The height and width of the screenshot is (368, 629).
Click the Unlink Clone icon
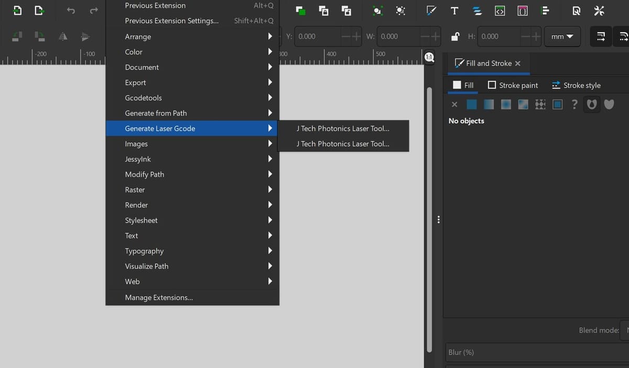click(346, 10)
